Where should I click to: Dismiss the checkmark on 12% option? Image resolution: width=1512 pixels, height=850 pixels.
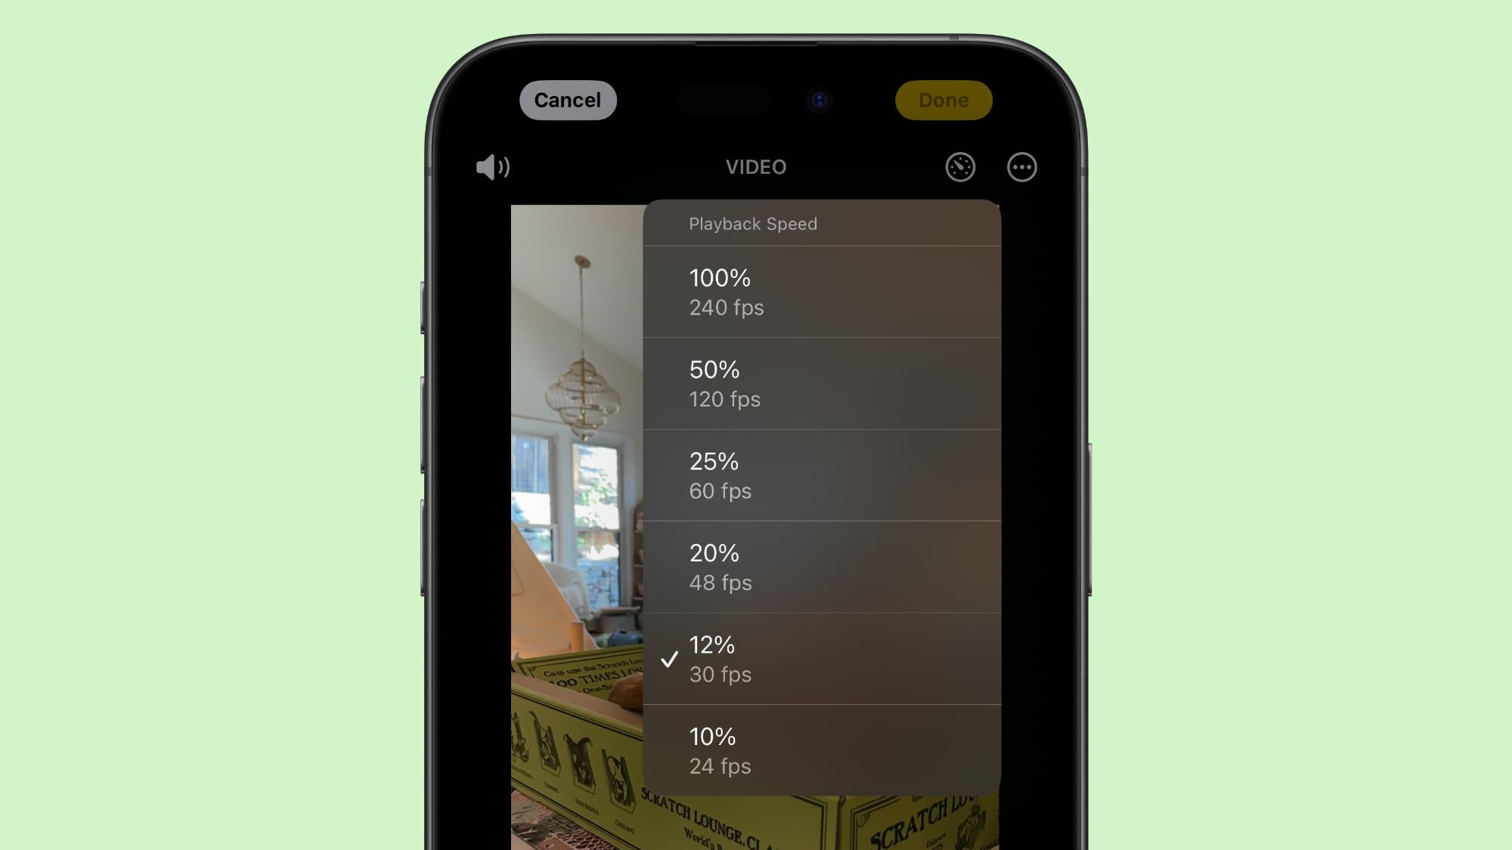[669, 658]
